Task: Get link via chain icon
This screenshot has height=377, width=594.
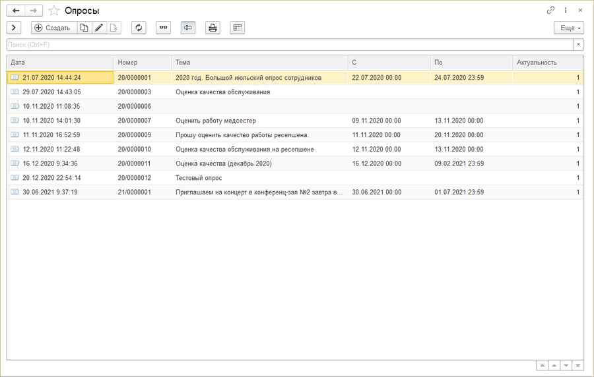Action: click(x=551, y=11)
